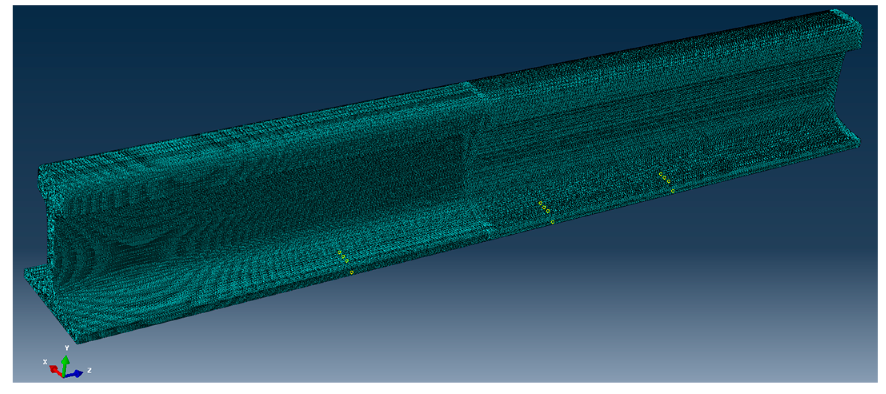Select the isolated lowest yellow node in the rightmost group

point(673,191)
